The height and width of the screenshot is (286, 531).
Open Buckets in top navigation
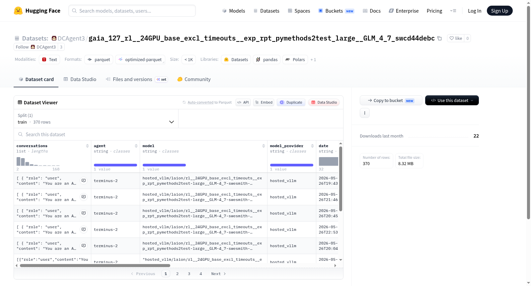coord(336,11)
